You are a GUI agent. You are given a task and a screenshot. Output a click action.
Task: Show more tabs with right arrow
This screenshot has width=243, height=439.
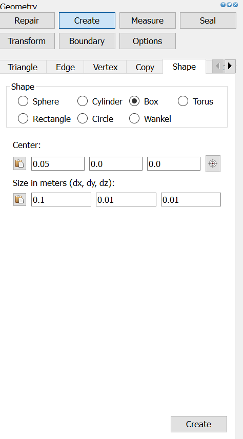click(230, 67)
